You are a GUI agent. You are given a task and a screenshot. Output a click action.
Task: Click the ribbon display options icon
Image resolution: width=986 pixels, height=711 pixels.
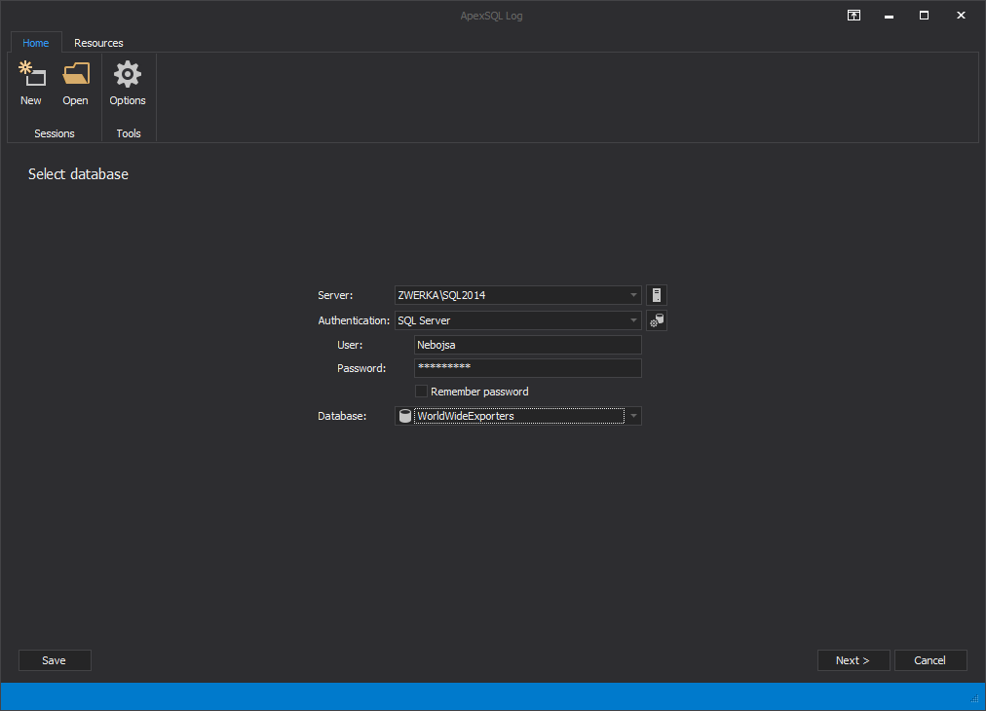[x=853, y=16]
